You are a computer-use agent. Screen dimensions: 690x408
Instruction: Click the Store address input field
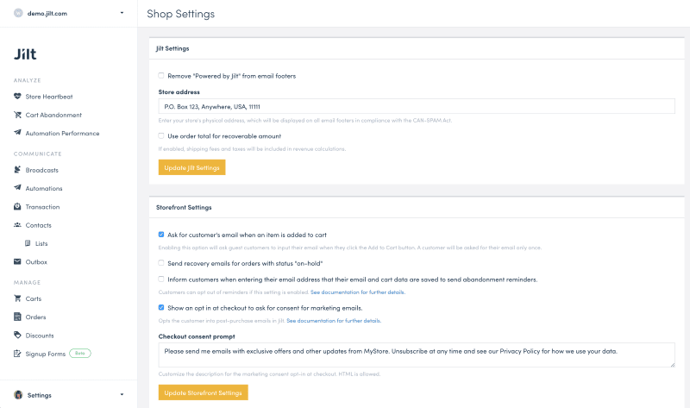417,106
